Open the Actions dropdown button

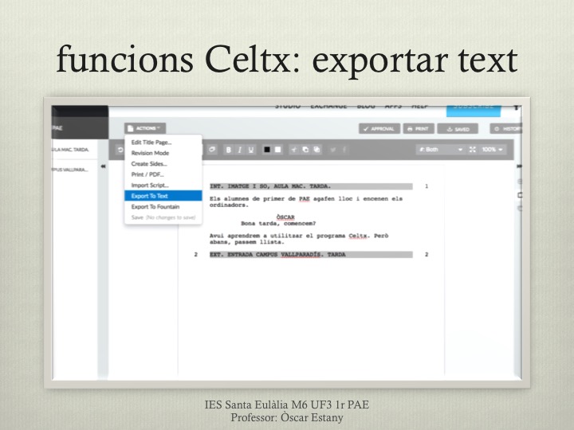tap(145, 127)
